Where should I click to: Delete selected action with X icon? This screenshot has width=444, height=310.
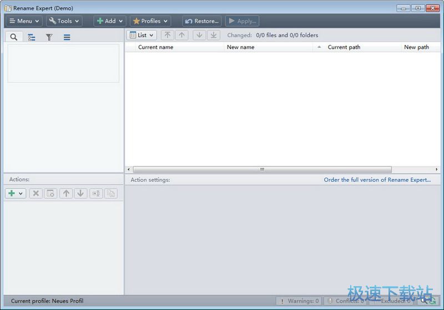tap(36, 194)
